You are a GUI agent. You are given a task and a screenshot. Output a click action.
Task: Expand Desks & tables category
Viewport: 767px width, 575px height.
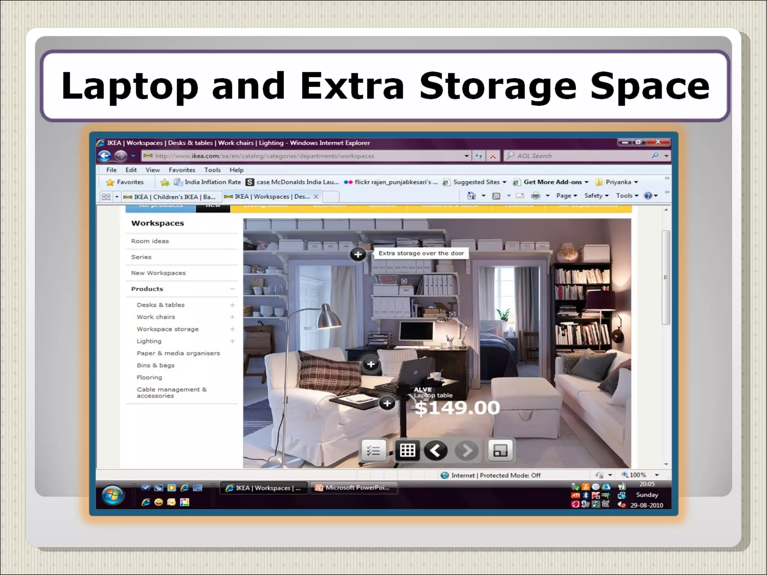[x=232, y=305]
